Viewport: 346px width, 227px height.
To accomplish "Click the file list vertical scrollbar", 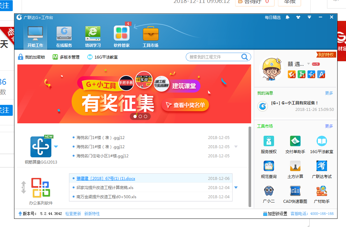I will click(x=250, y=167).
